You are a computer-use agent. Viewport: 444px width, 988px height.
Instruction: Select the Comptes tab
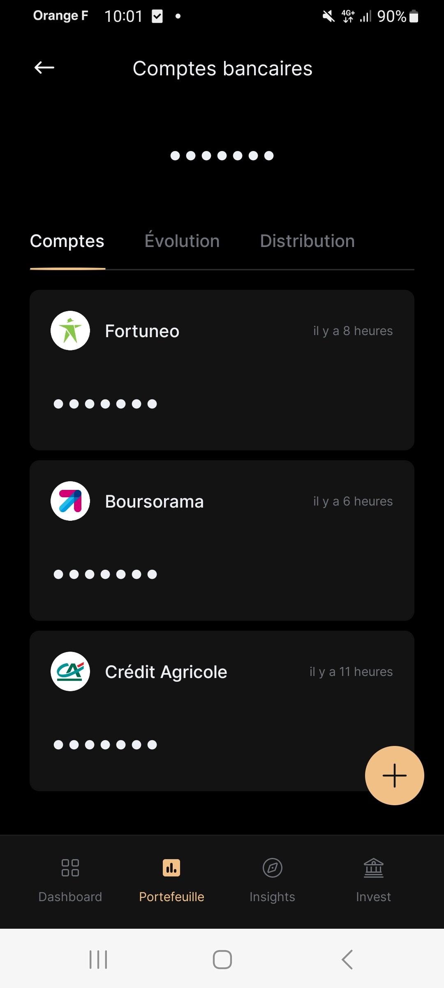(x=67, y=241)
